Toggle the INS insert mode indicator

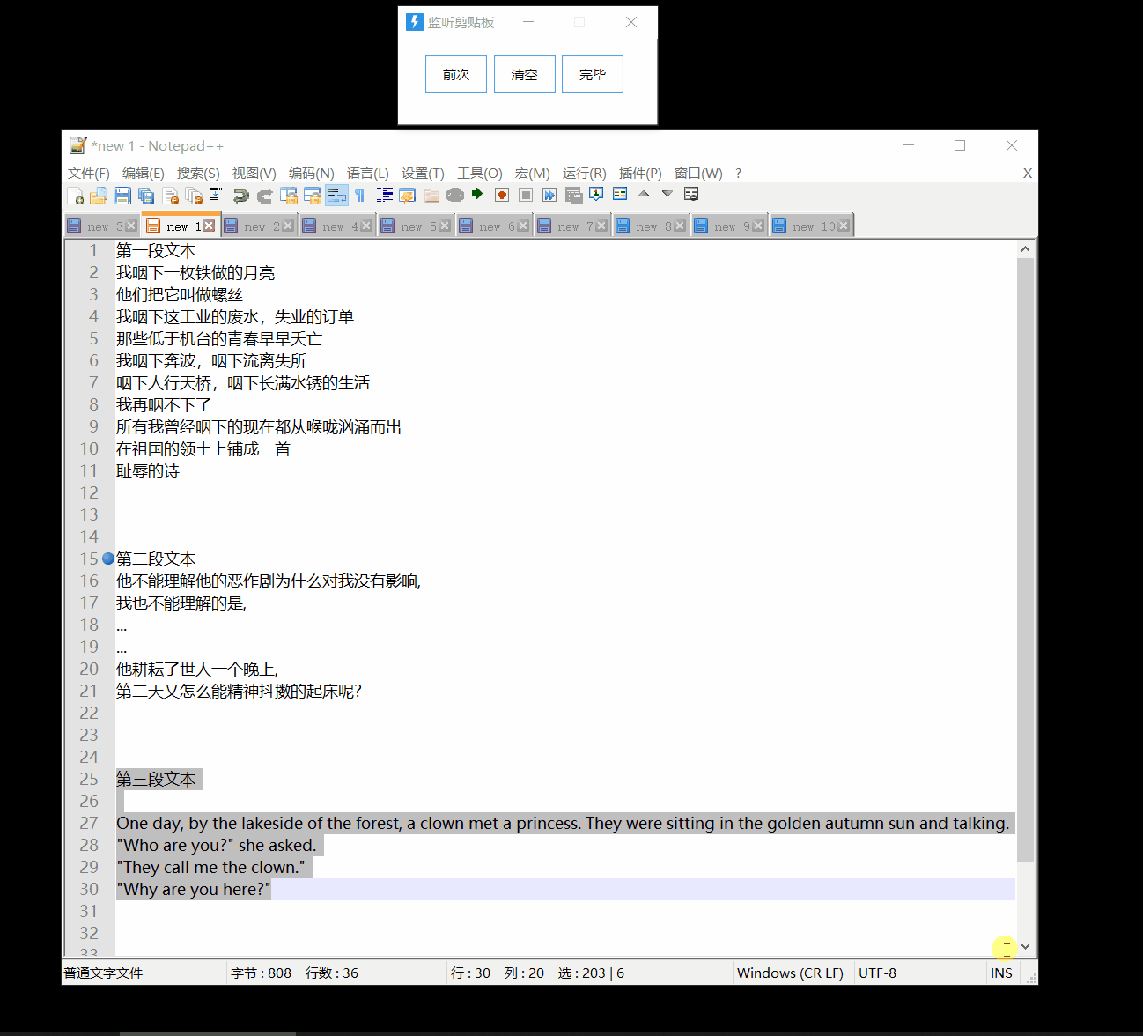pos(1001,973)
